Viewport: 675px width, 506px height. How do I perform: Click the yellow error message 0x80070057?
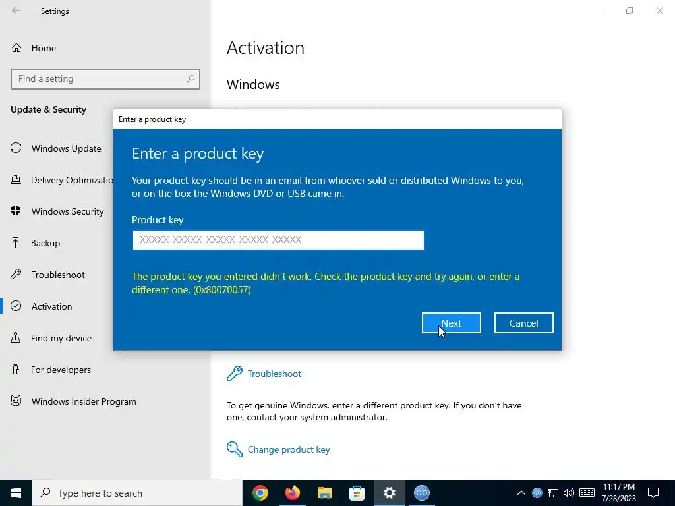(x=326, y=283)
